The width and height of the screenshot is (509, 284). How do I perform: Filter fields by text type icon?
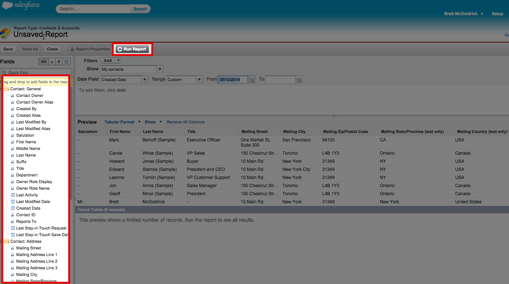(52, 62)
